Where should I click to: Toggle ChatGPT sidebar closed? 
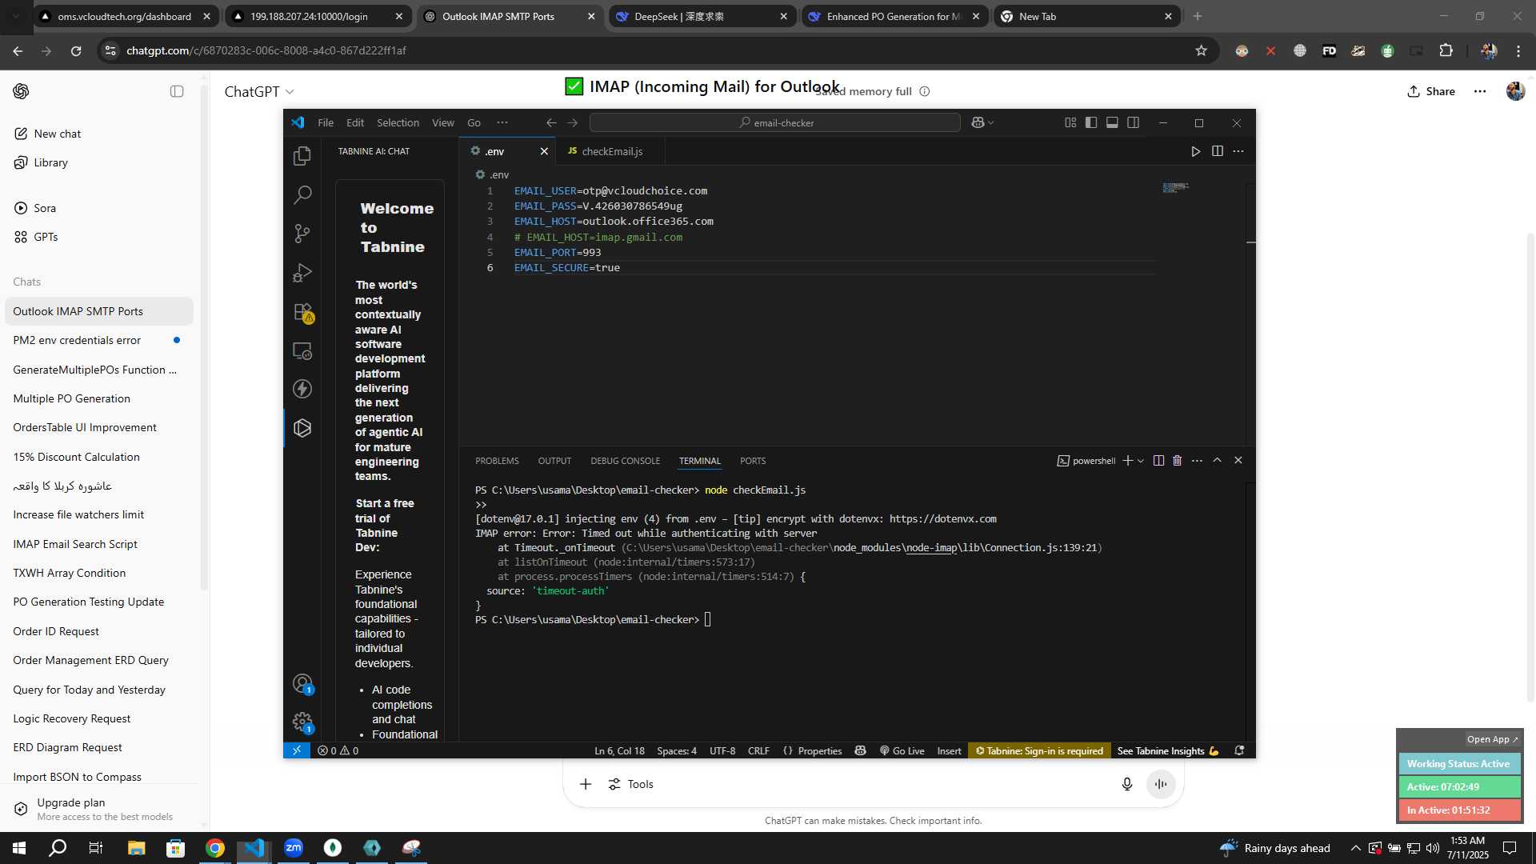coord(177,91)
